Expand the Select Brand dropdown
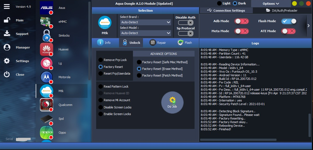This screenshot has width=313, height=150. [x=145, y=22]
